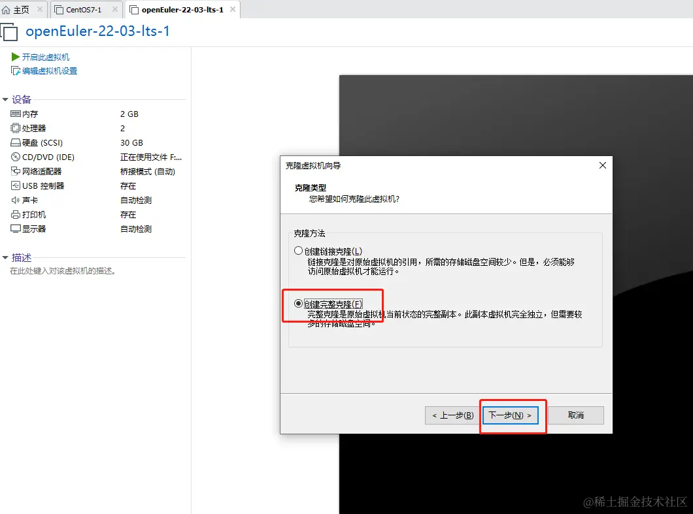Click the 克隆虚拟机向导 dialog title
The width and height of the screenshot is (693, 514).
point(313,166)
